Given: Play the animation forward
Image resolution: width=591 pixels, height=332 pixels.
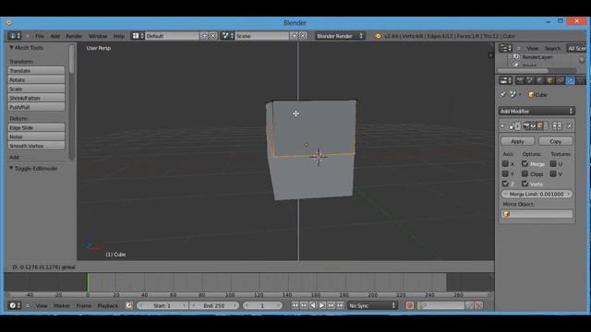Looking at the screenshot, I should point(322,305).
